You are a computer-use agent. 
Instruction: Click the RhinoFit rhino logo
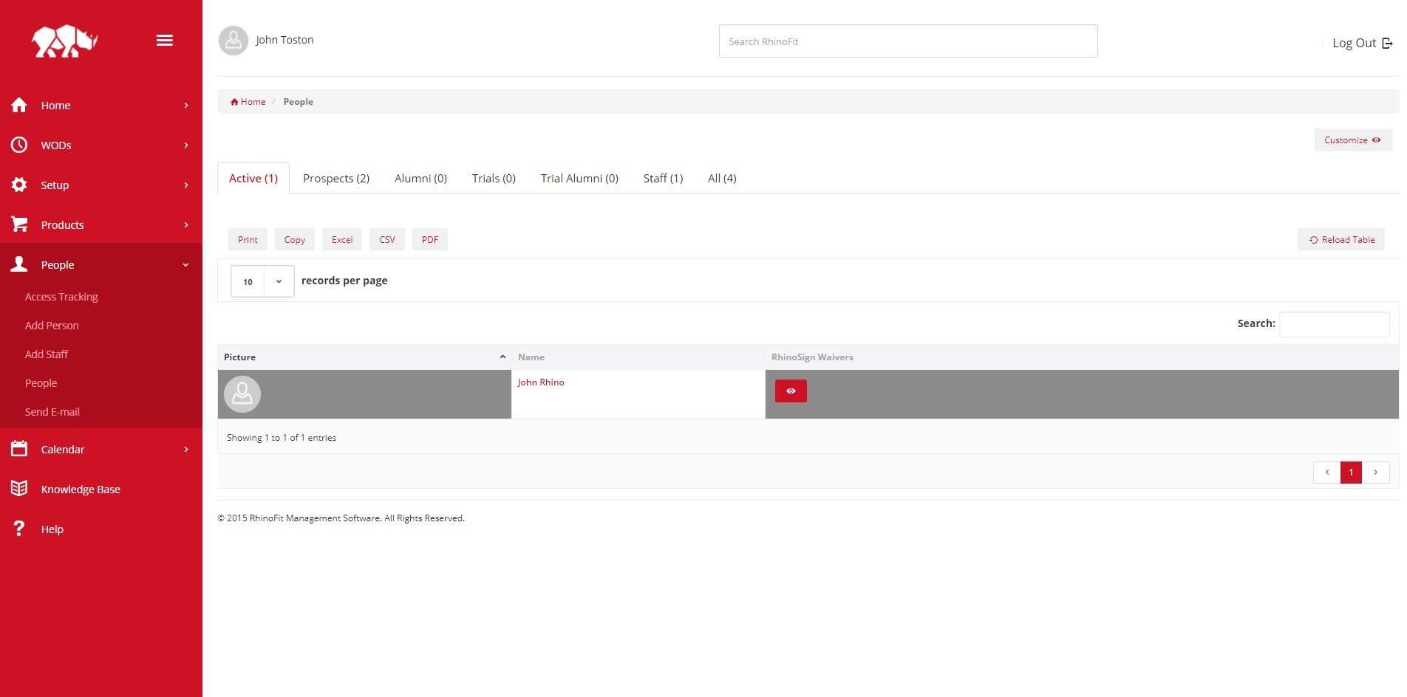(64, 41)
